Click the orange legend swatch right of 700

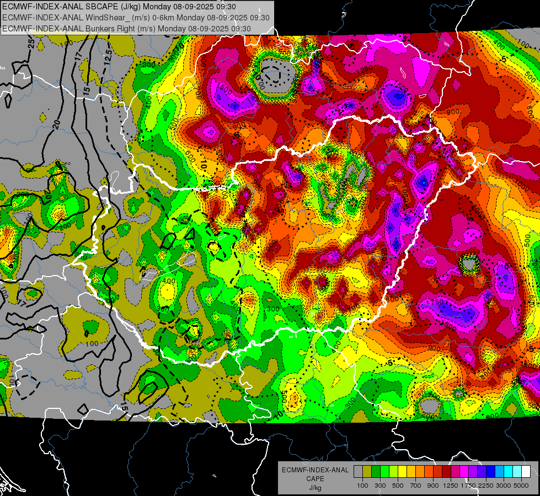[420, 472]
